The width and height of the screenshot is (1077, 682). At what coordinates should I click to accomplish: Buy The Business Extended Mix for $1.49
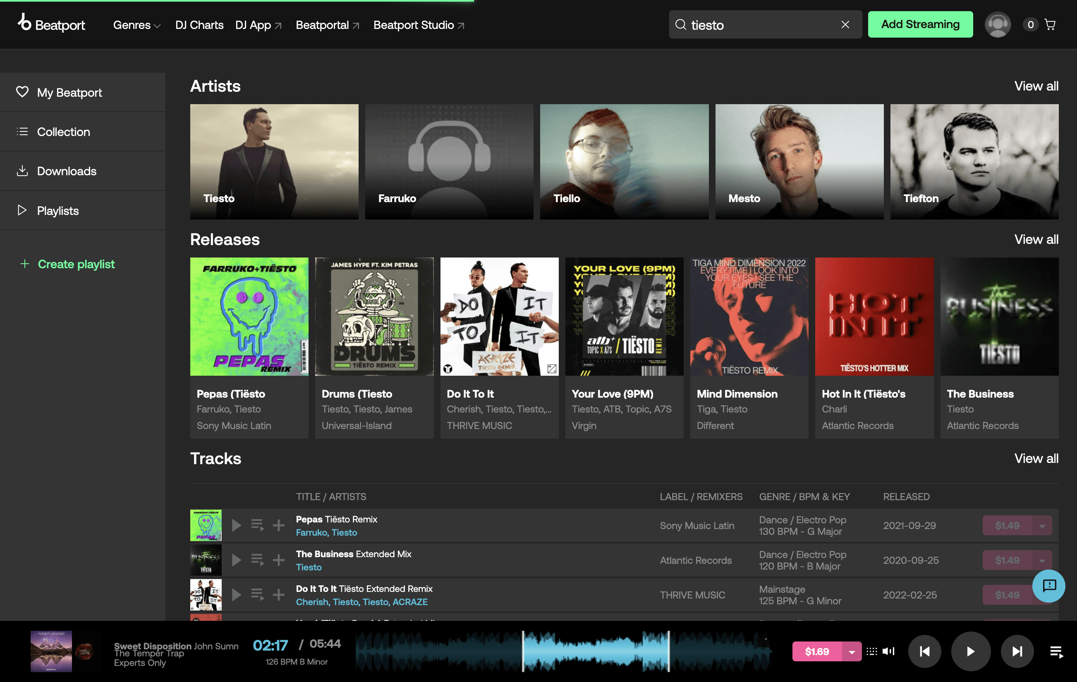point(1007,560)
